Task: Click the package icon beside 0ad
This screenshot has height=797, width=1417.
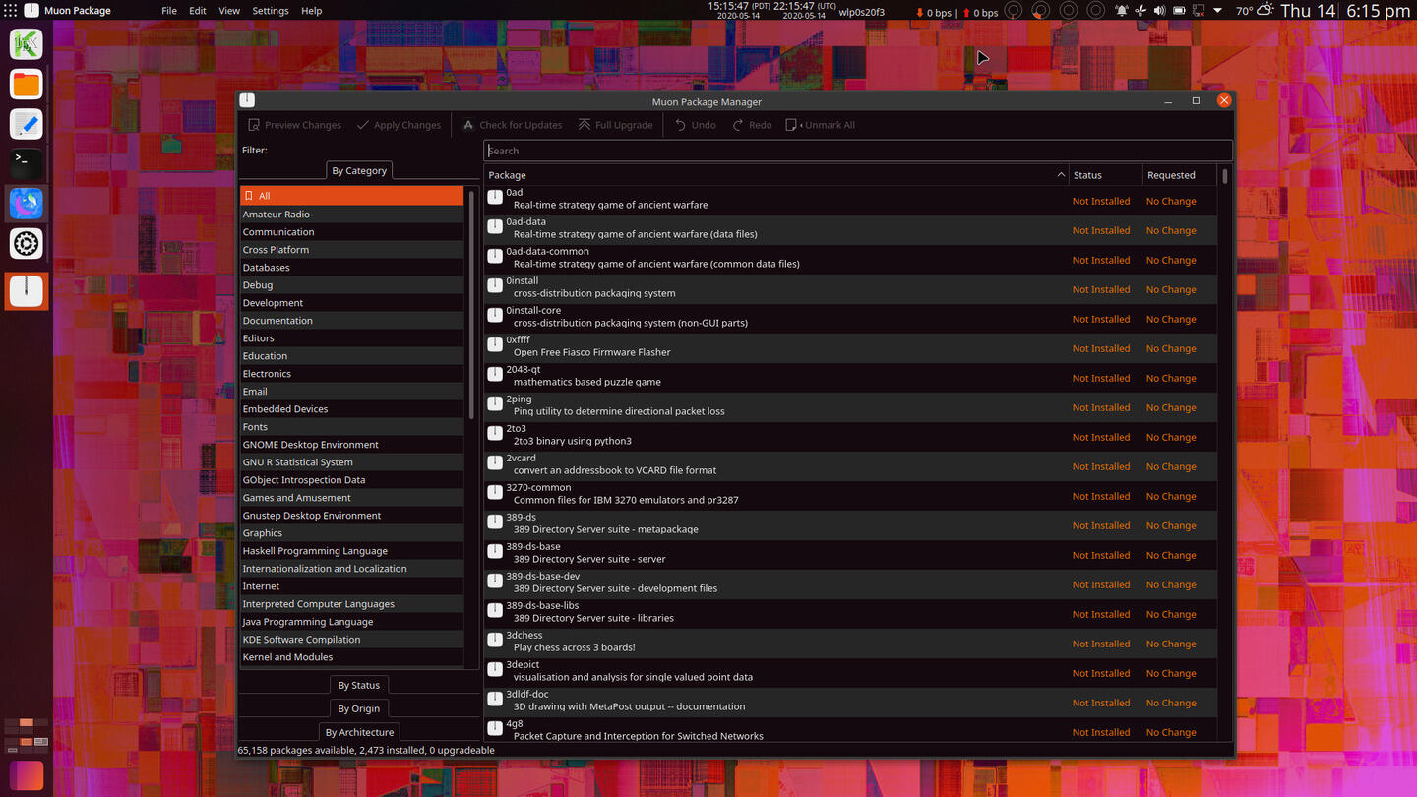Action: pyautogui.click(x=495, y=198)
